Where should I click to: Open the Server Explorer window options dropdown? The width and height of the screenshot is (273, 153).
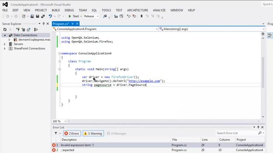(40, 24)
